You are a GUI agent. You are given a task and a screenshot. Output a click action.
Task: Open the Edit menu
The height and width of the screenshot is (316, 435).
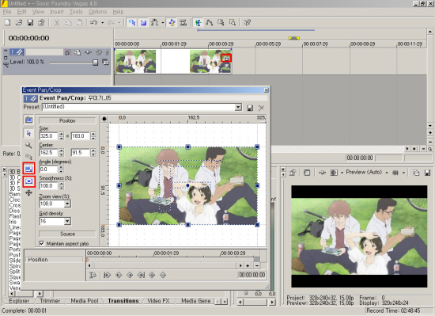pyautogui.click(x=21, y=12)
